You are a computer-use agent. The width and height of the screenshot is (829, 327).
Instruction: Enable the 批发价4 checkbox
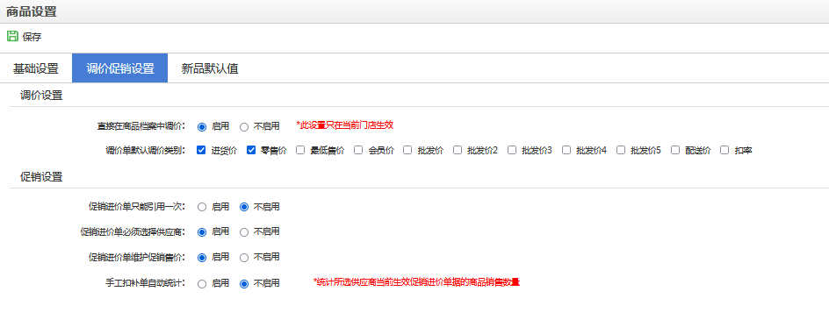click(x=566, y=150)
